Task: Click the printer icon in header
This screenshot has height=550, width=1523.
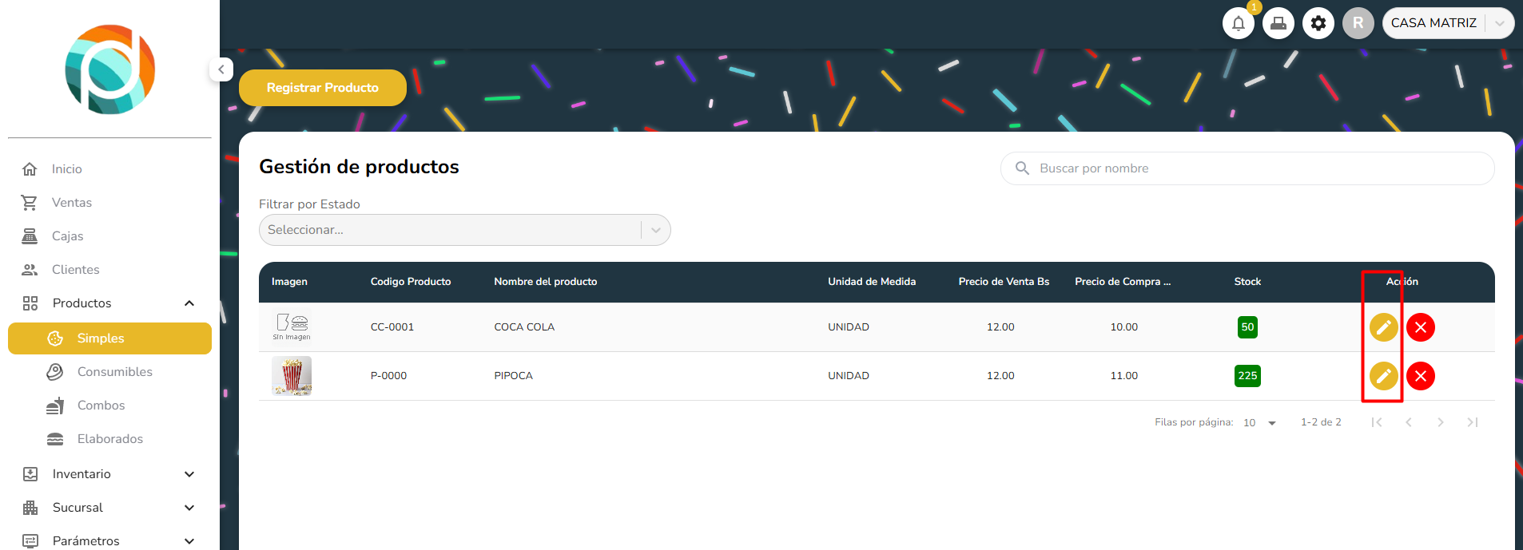Action: tap(1278, 23)
